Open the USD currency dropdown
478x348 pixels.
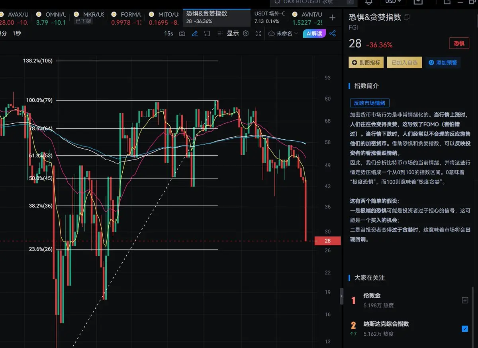(393, 2)
